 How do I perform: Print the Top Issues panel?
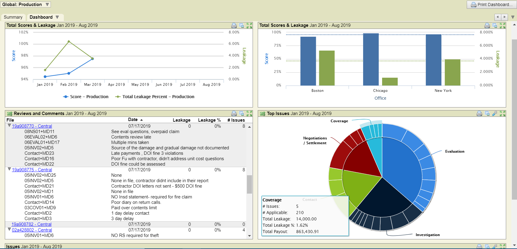pos(479,114)
